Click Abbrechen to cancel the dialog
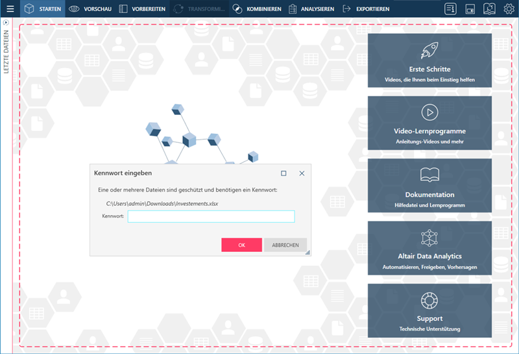This screenshot has width=519, height=354. tap(285, 245)
